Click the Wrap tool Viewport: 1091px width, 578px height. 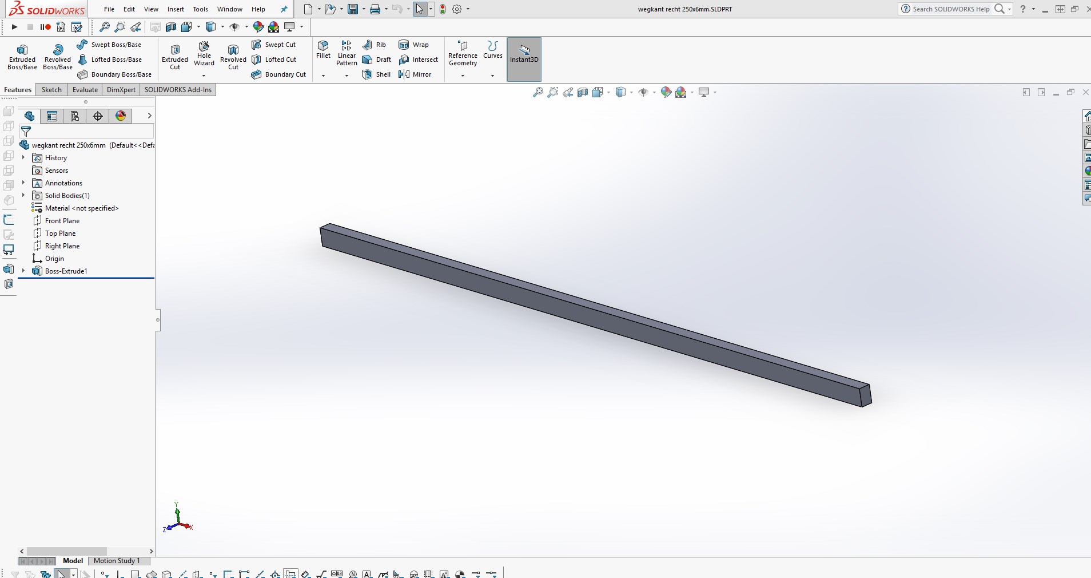coord(414,45)
